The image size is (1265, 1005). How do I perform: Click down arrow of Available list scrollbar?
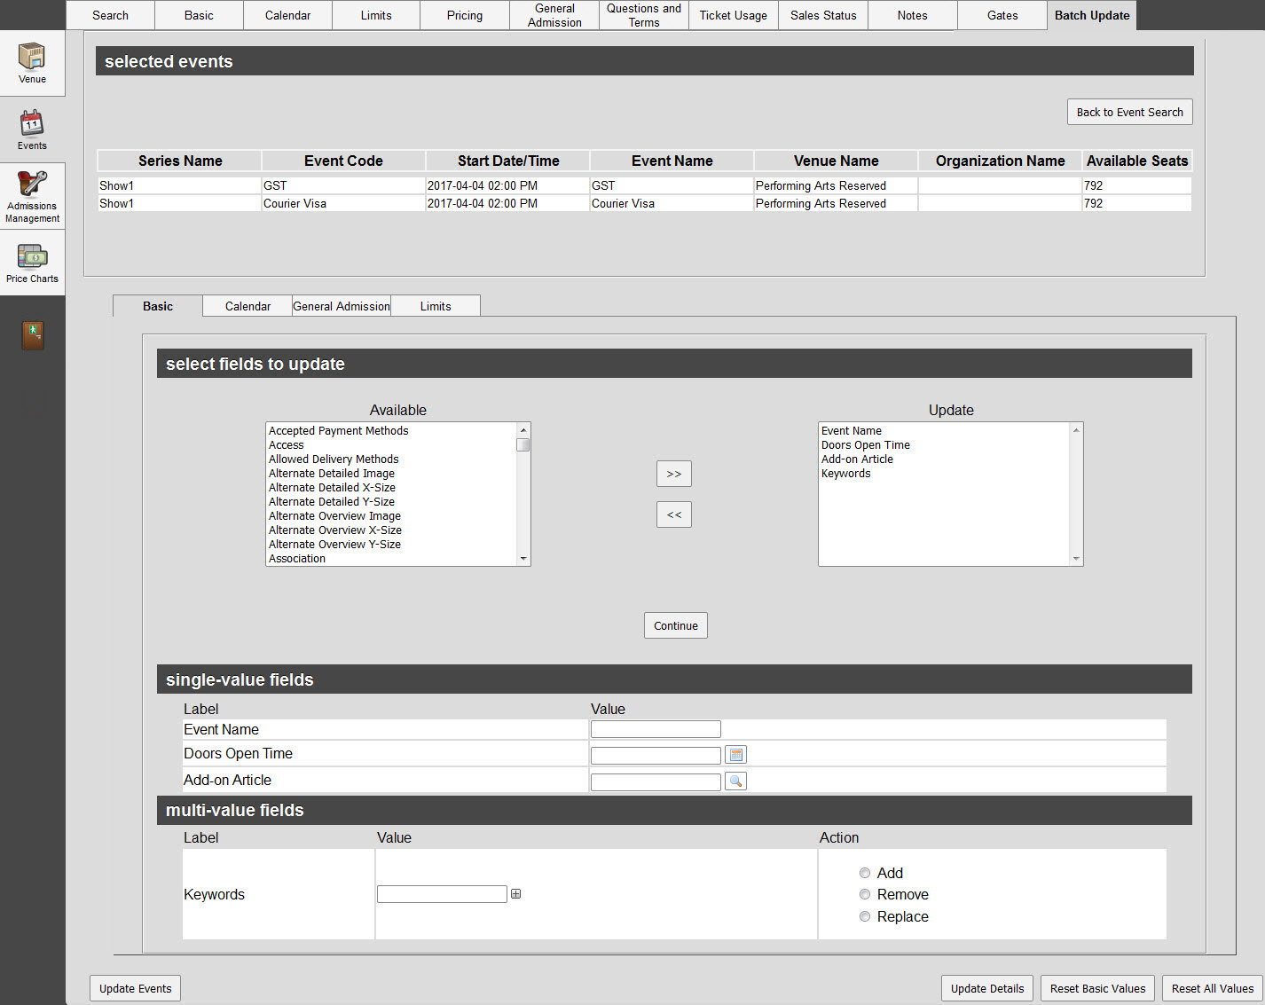523,559
